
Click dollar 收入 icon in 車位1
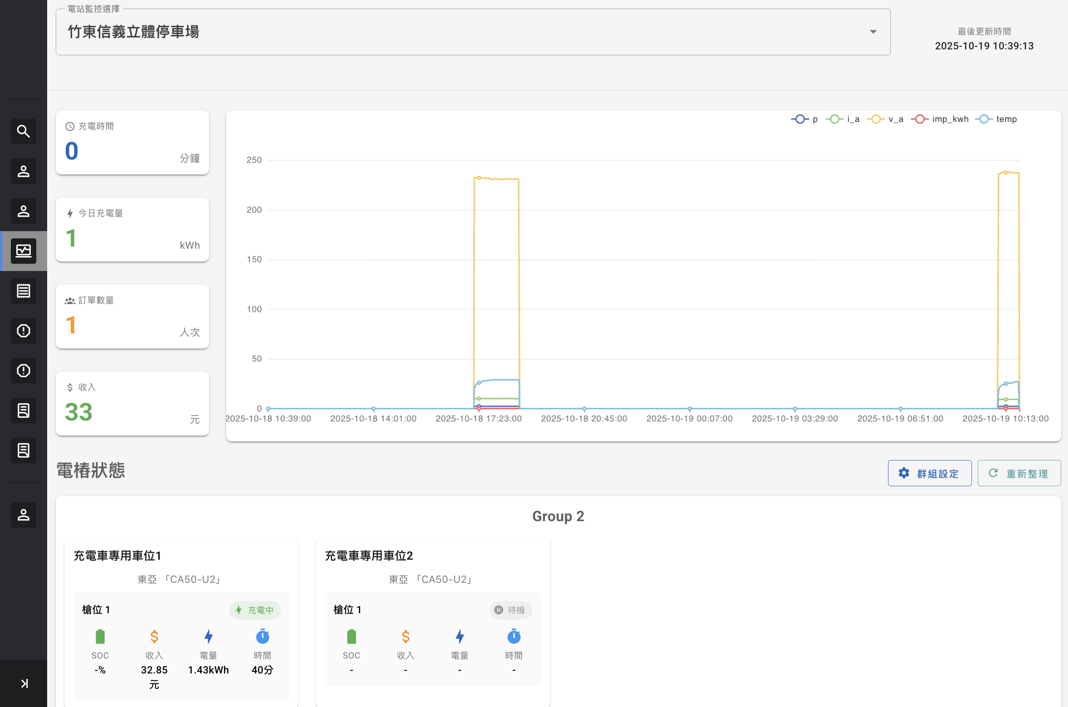(x=154, y=637)
